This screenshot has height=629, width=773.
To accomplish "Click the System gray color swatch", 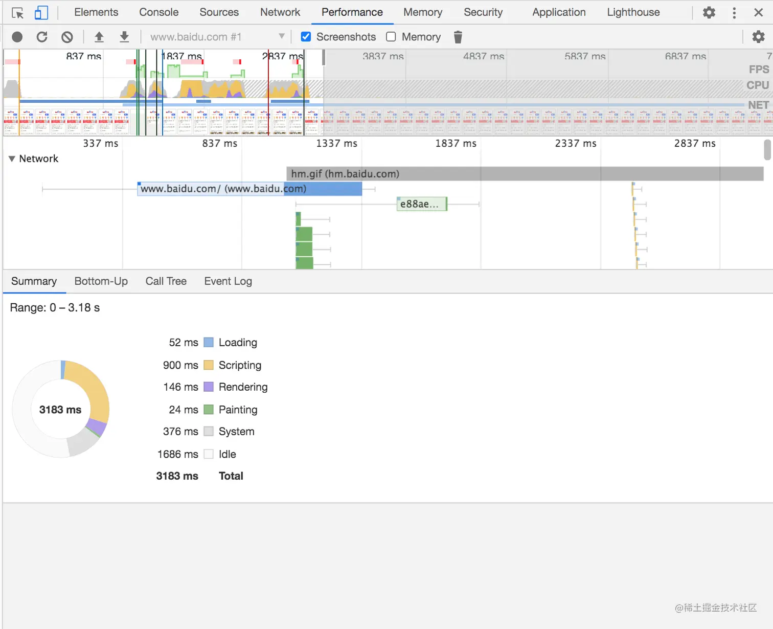I will pyautogui.click(x=209, y=432).
